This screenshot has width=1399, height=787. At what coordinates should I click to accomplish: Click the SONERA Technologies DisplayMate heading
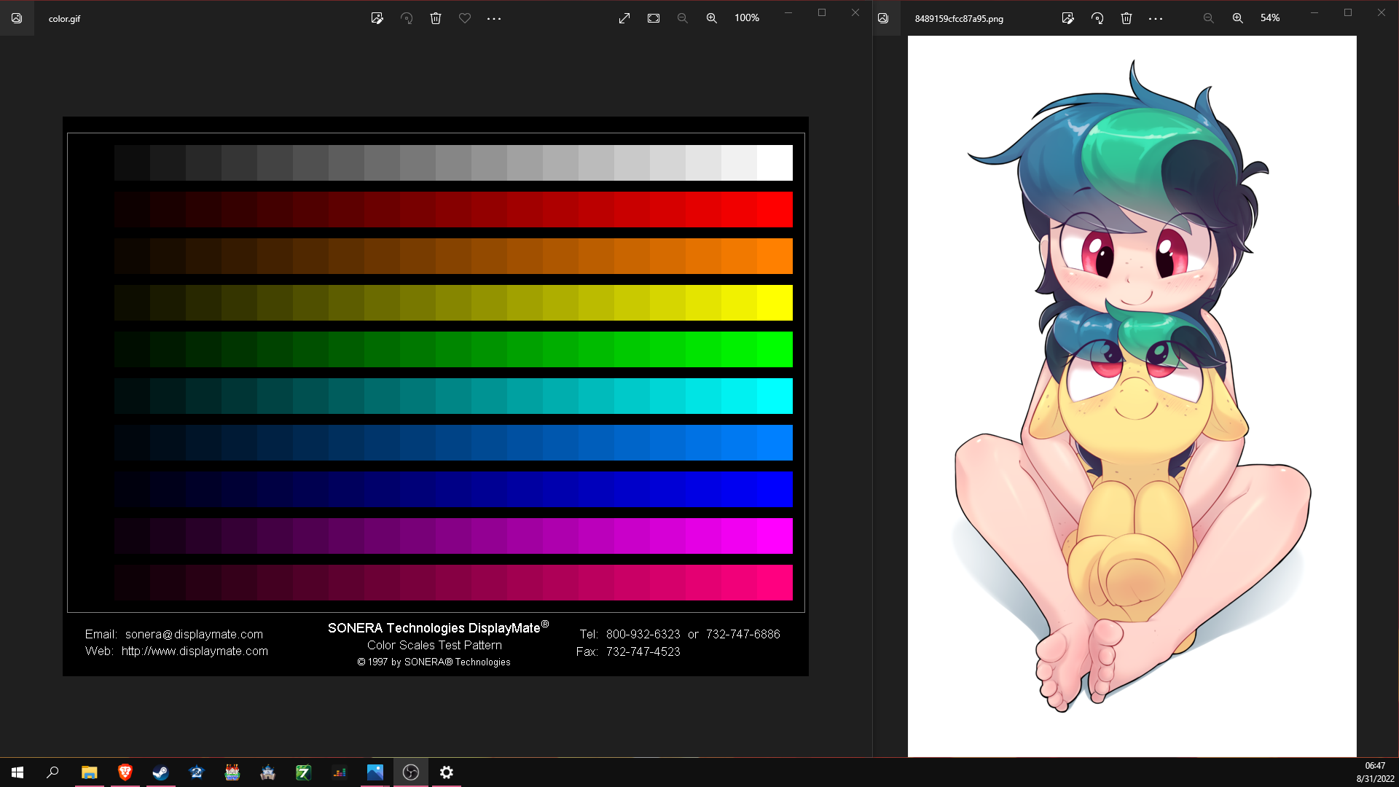coord(438,627)
